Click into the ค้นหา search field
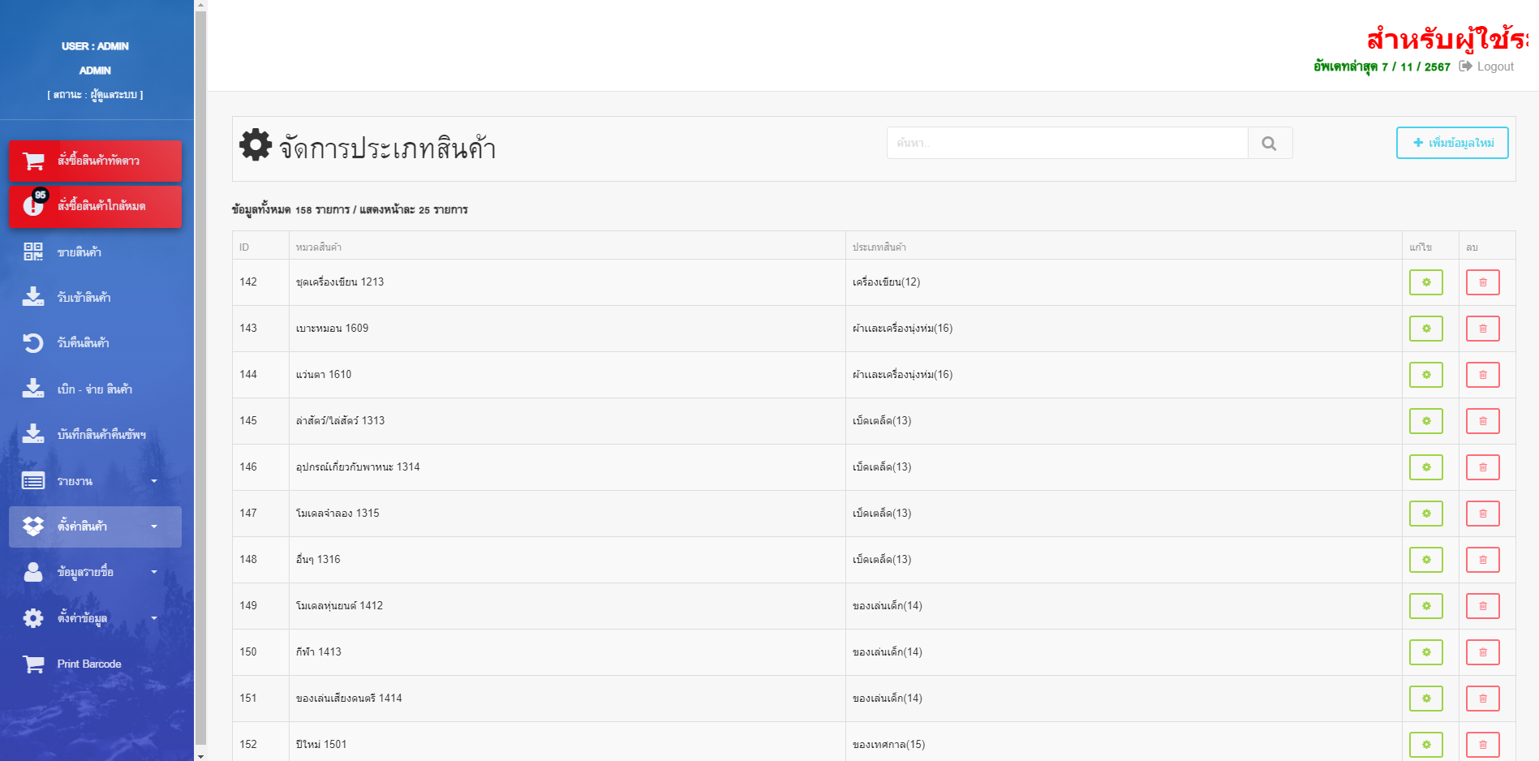 (1066, 144)
